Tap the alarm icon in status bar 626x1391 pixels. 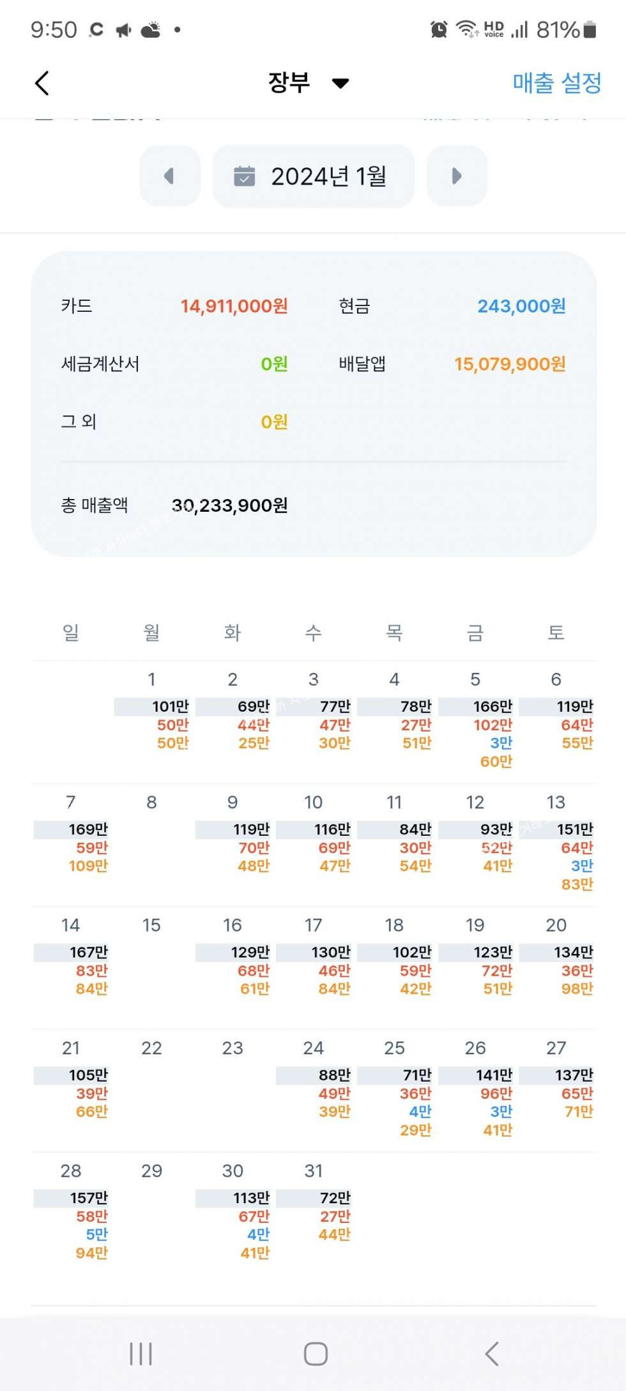[x=439, y=29]
